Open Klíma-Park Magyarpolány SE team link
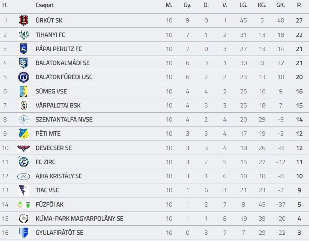309x241 pixels. [79, 219]
